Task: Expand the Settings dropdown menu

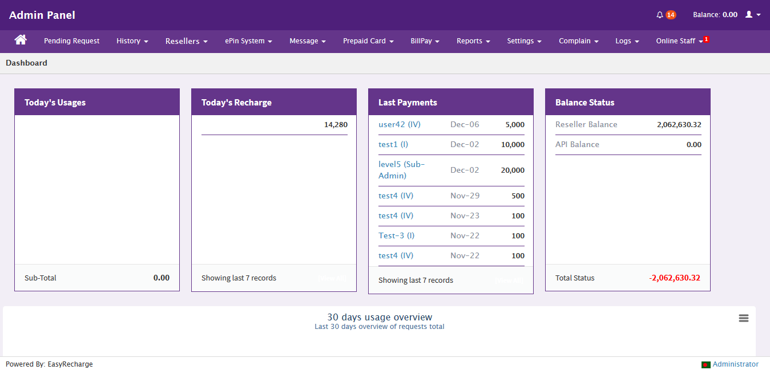Action: pos(524,41)
